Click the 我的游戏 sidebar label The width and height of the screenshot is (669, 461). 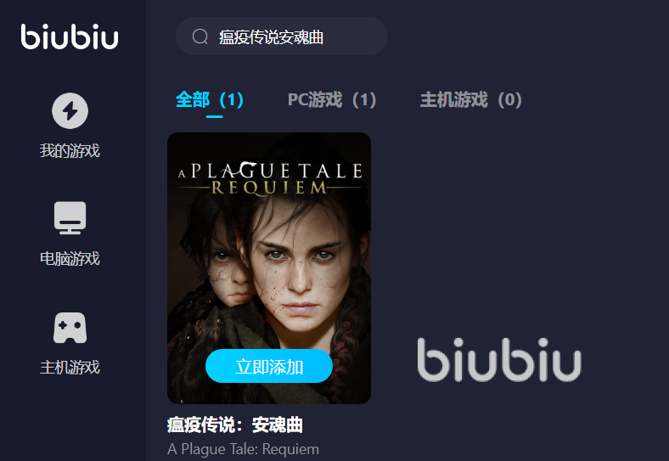tap(70, 150)
